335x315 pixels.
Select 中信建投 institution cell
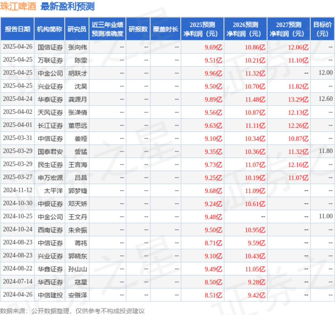50,295
